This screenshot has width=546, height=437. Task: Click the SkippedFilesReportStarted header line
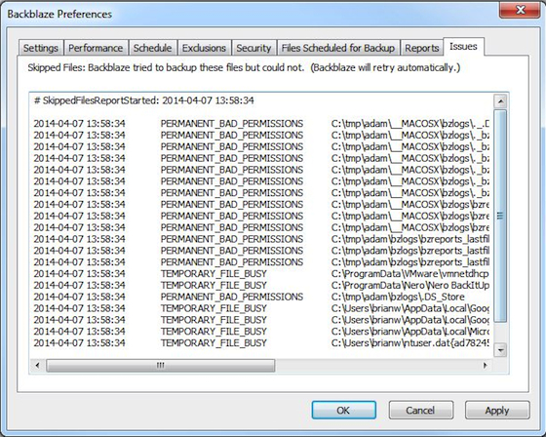coord(144,100)
